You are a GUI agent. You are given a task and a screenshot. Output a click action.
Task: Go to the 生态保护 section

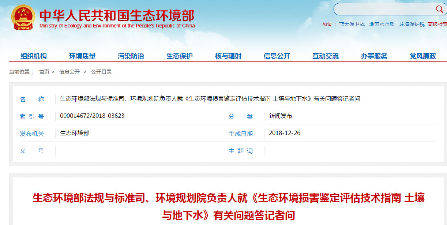click(x=180, y=56)
